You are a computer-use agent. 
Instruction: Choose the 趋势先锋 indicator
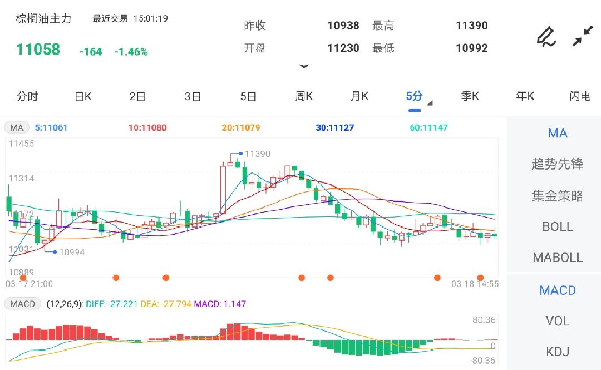click(557, 164)
